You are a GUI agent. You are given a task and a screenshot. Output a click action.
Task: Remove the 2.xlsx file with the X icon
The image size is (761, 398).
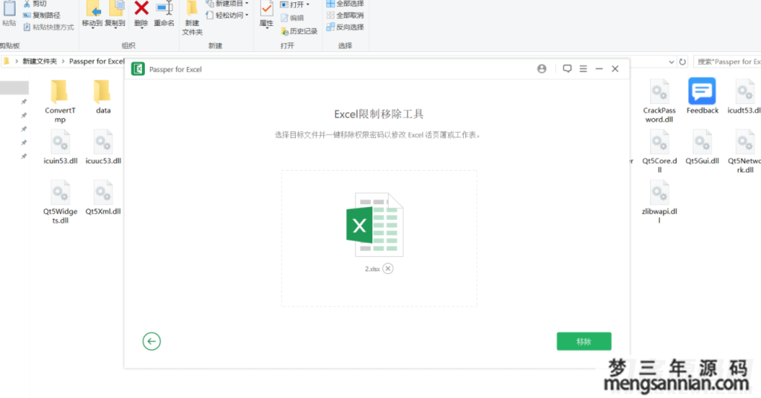click(x=388, y=269)
